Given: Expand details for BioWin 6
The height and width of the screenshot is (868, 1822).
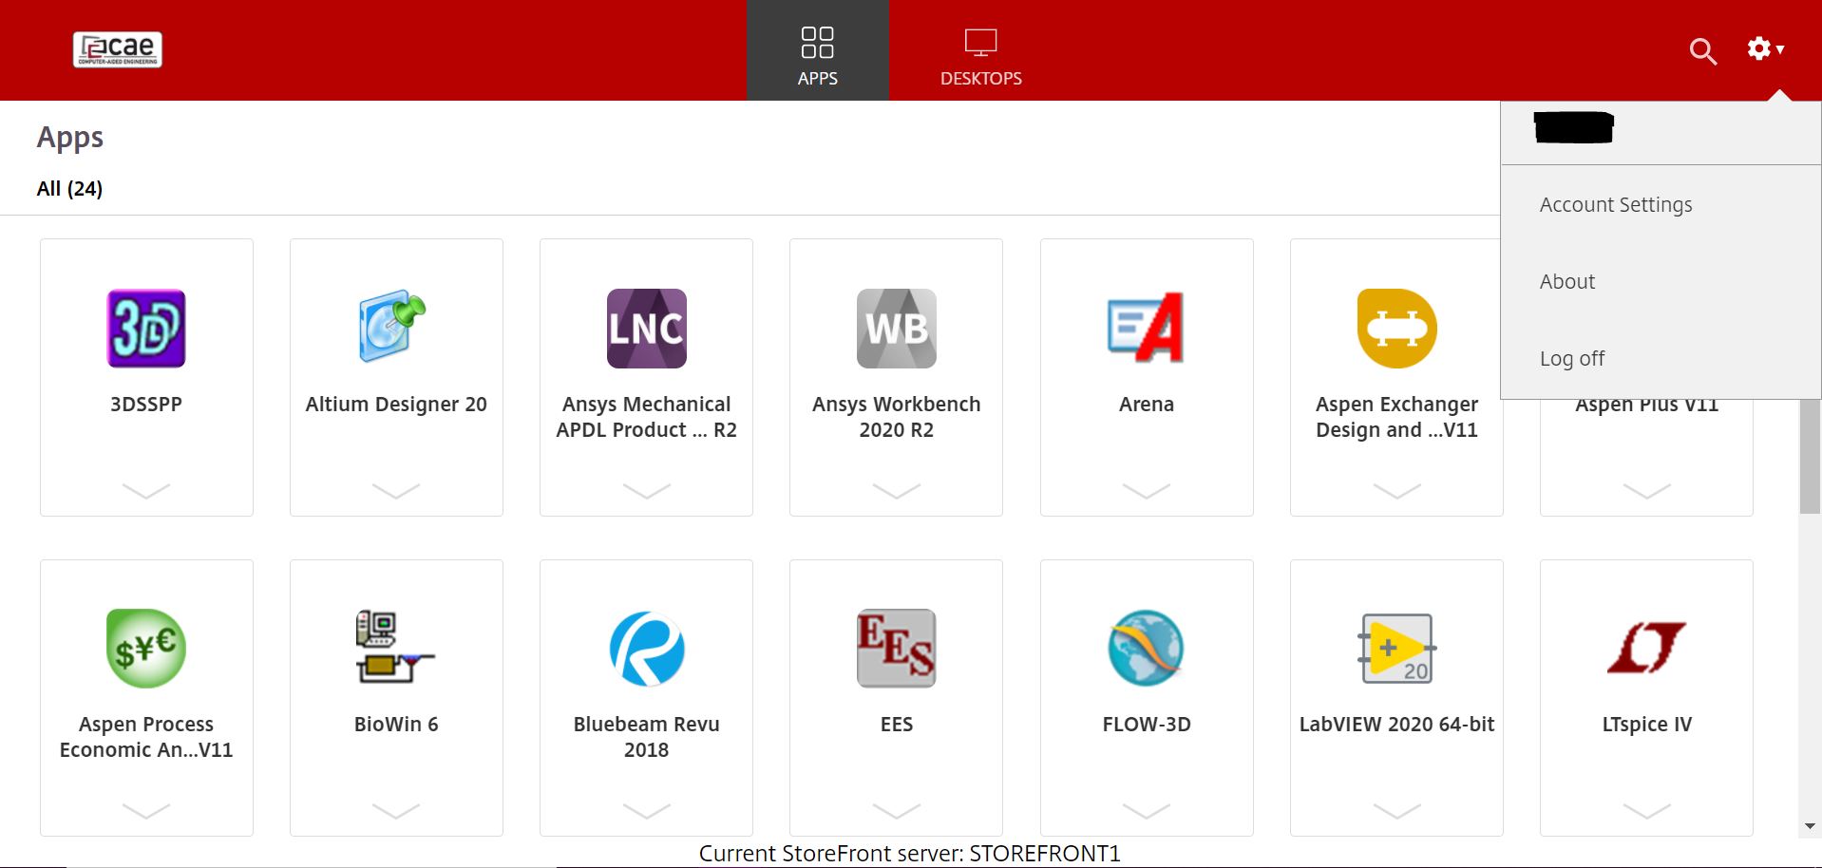Looking at the screenshot, I should (x=396, y=811).
